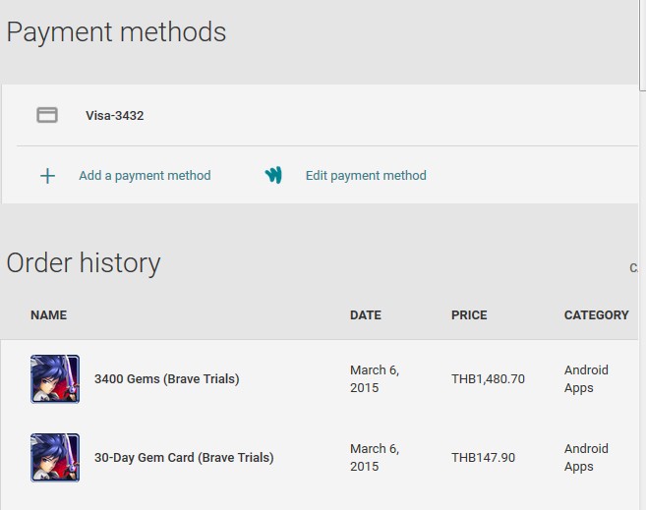
Task: Open the 3400 Gems (Brave Trials) order name
Action: click(166, 378)
